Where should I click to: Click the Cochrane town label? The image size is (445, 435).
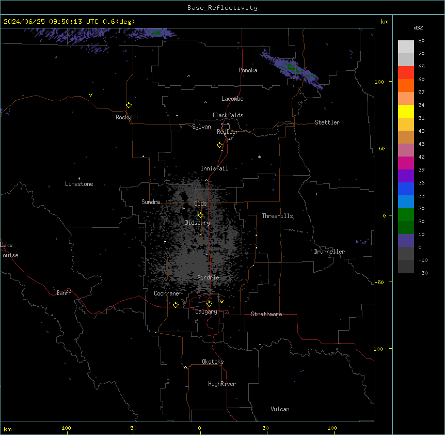tap(166, 293)
